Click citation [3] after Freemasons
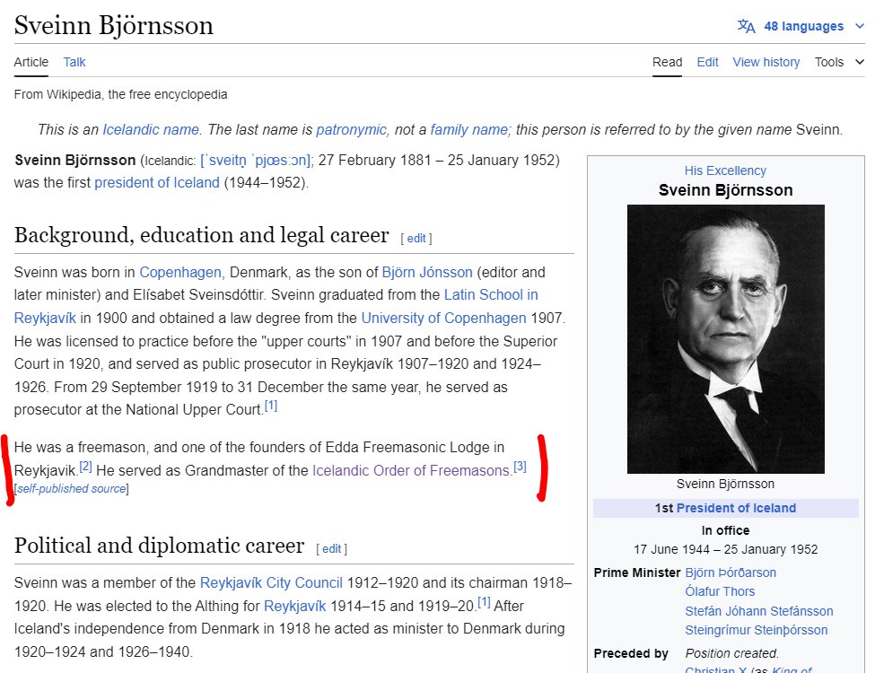875x673 pixels. pyautogui.click(x=520, y=467)
